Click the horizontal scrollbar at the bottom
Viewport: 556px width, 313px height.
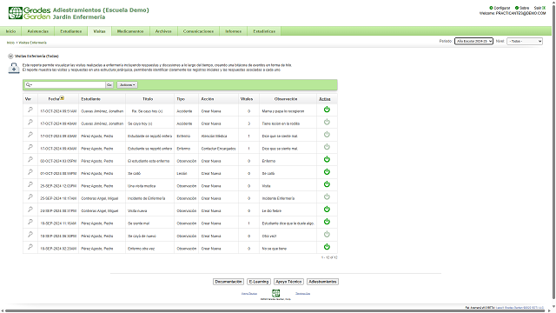click(275, 311)
